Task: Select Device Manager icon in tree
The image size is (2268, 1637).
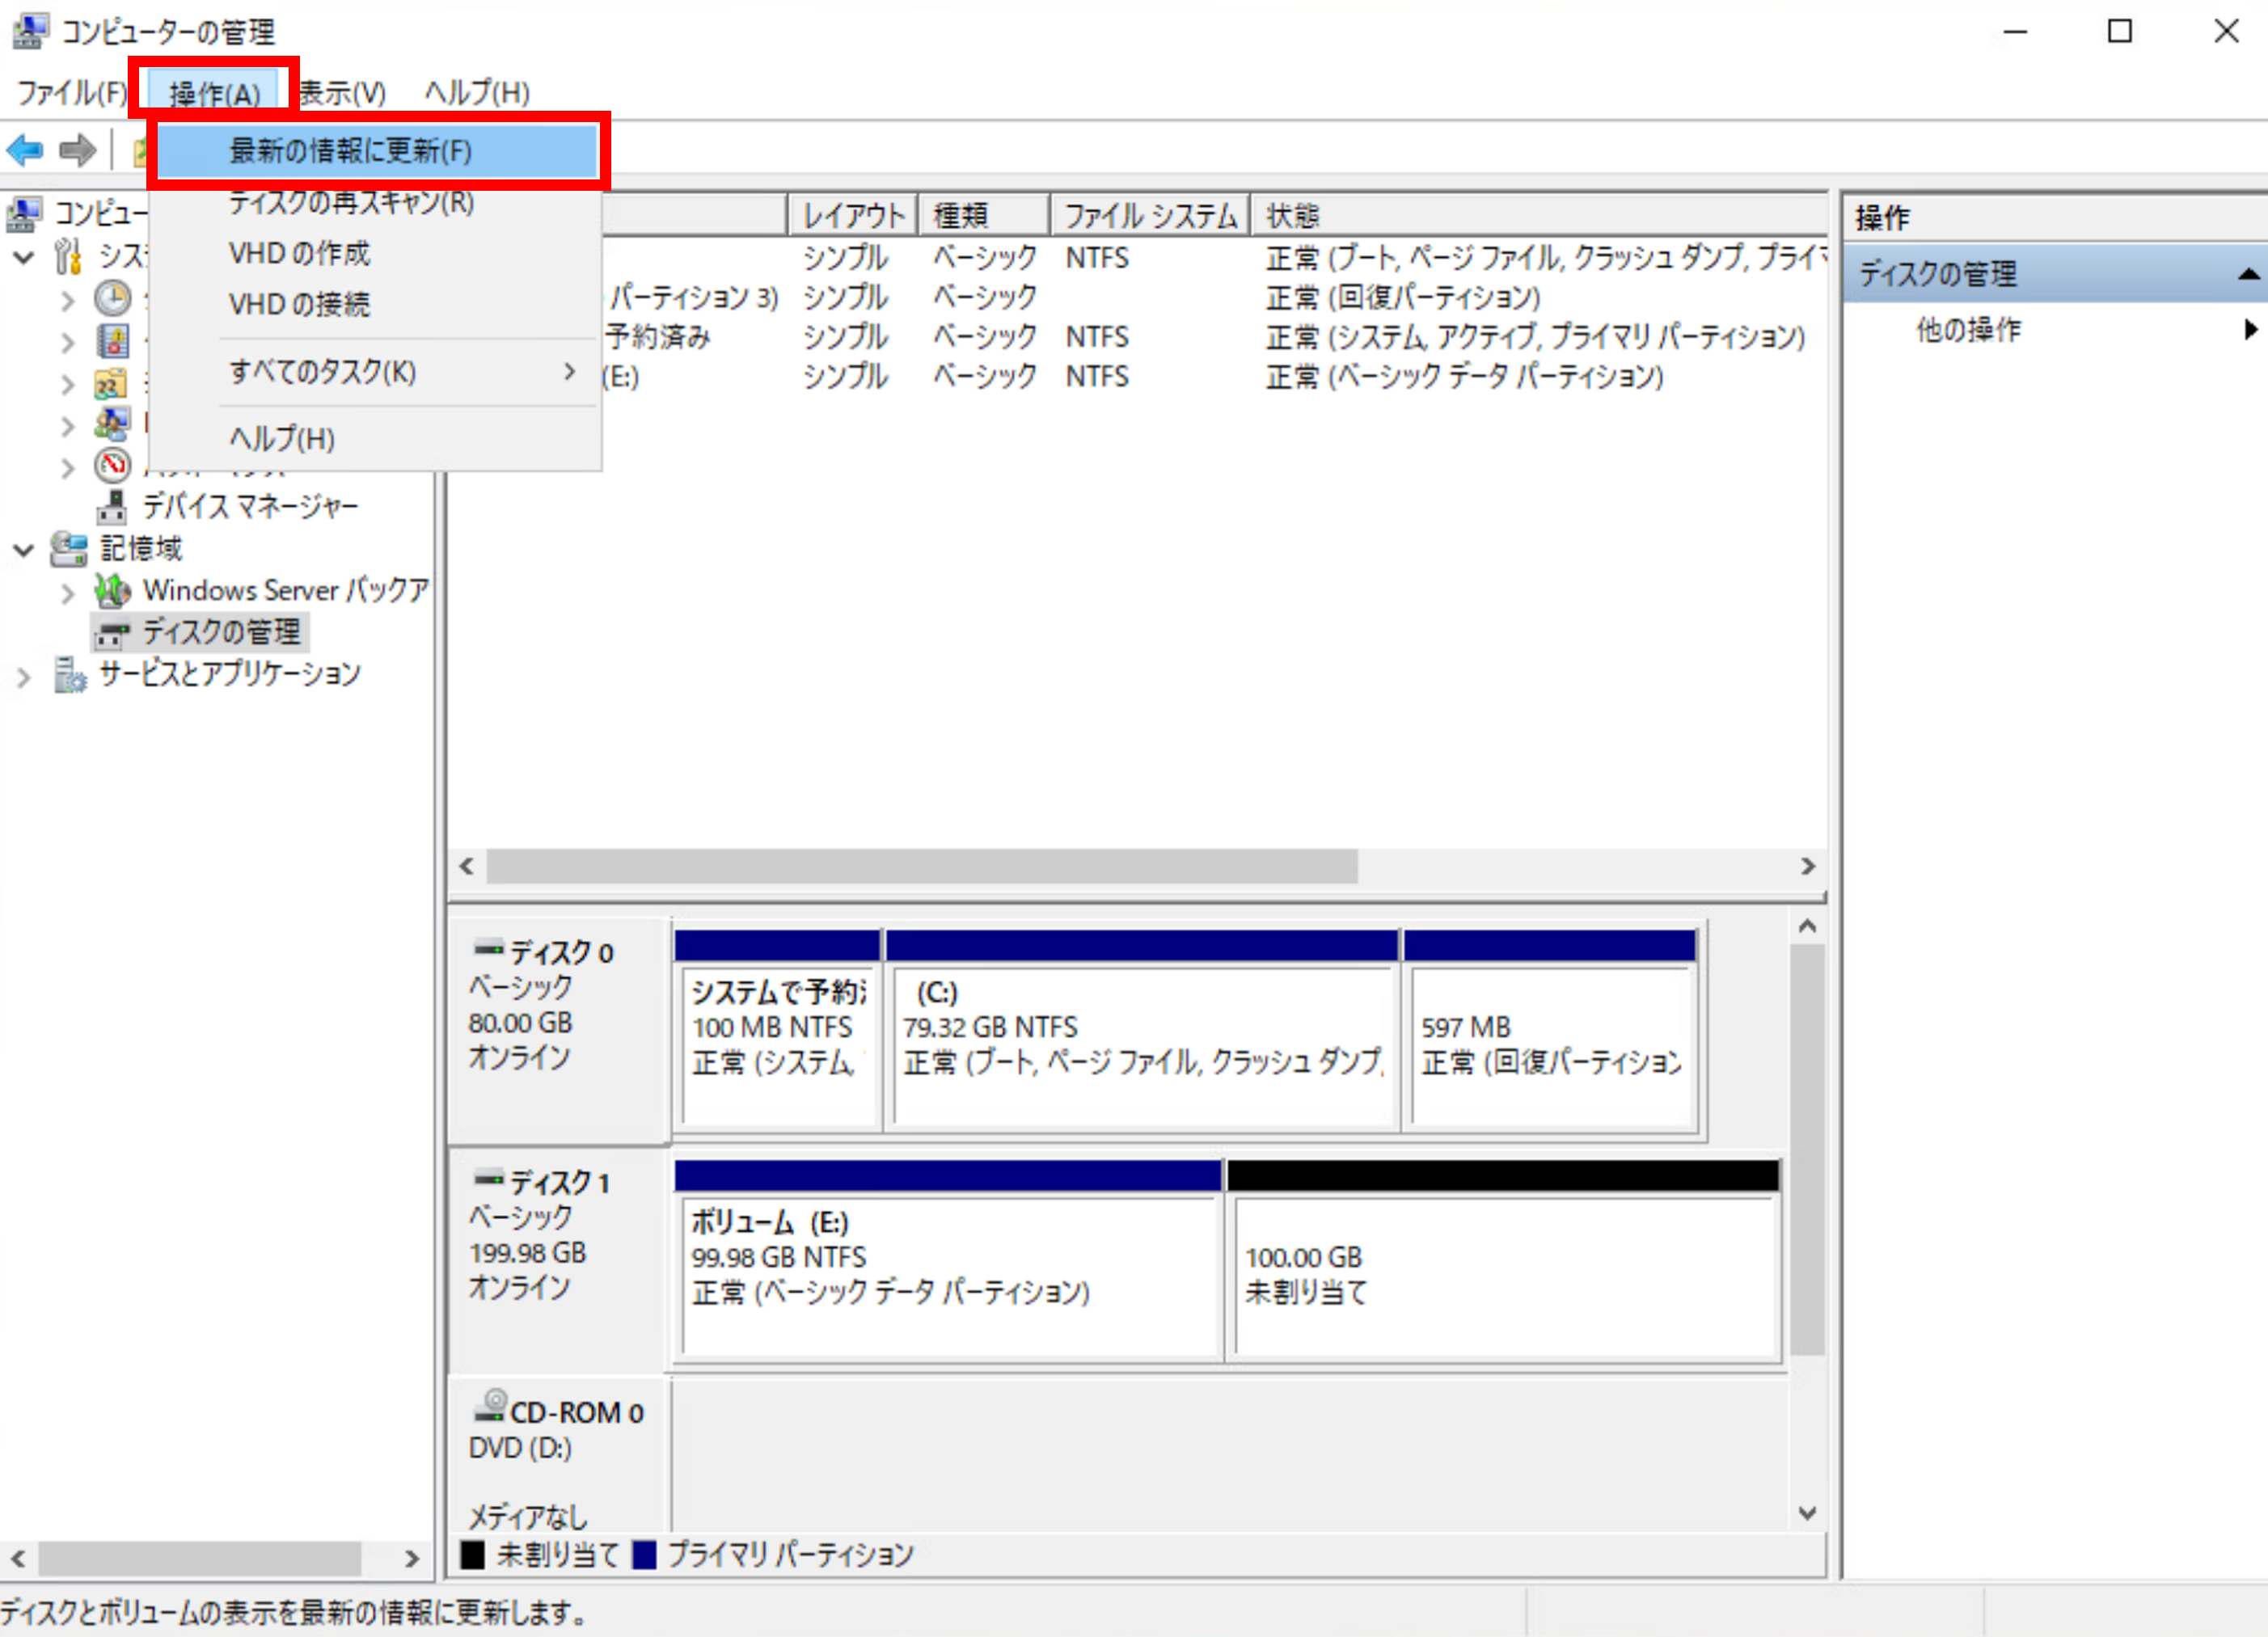Action: tap(112, 507)
